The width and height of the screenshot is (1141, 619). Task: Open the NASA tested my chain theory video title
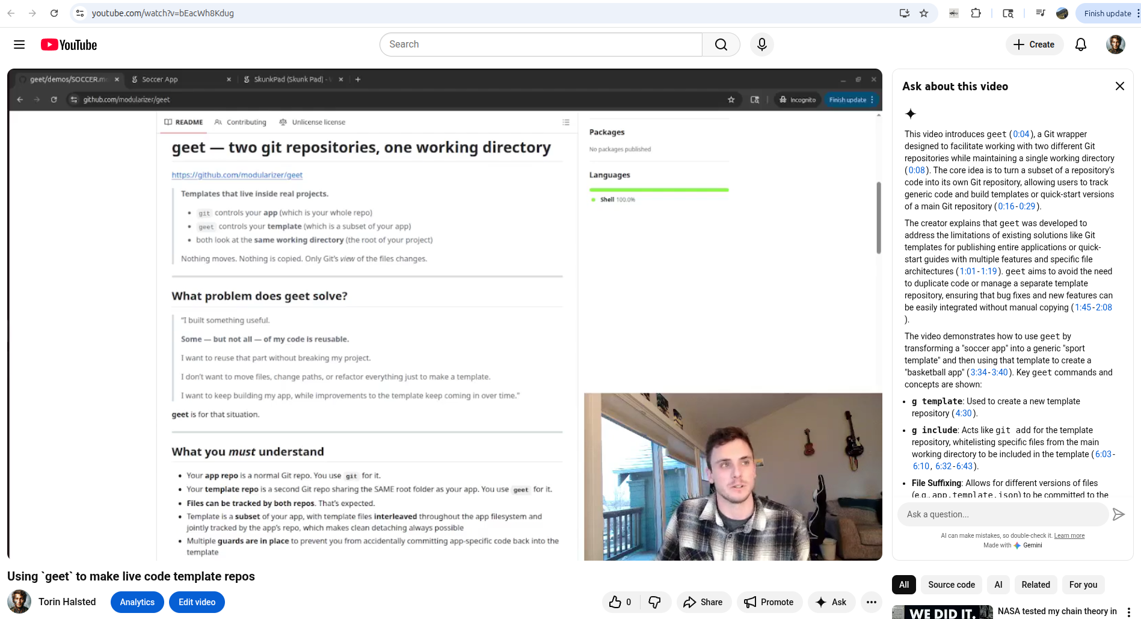coord(1057,611)
